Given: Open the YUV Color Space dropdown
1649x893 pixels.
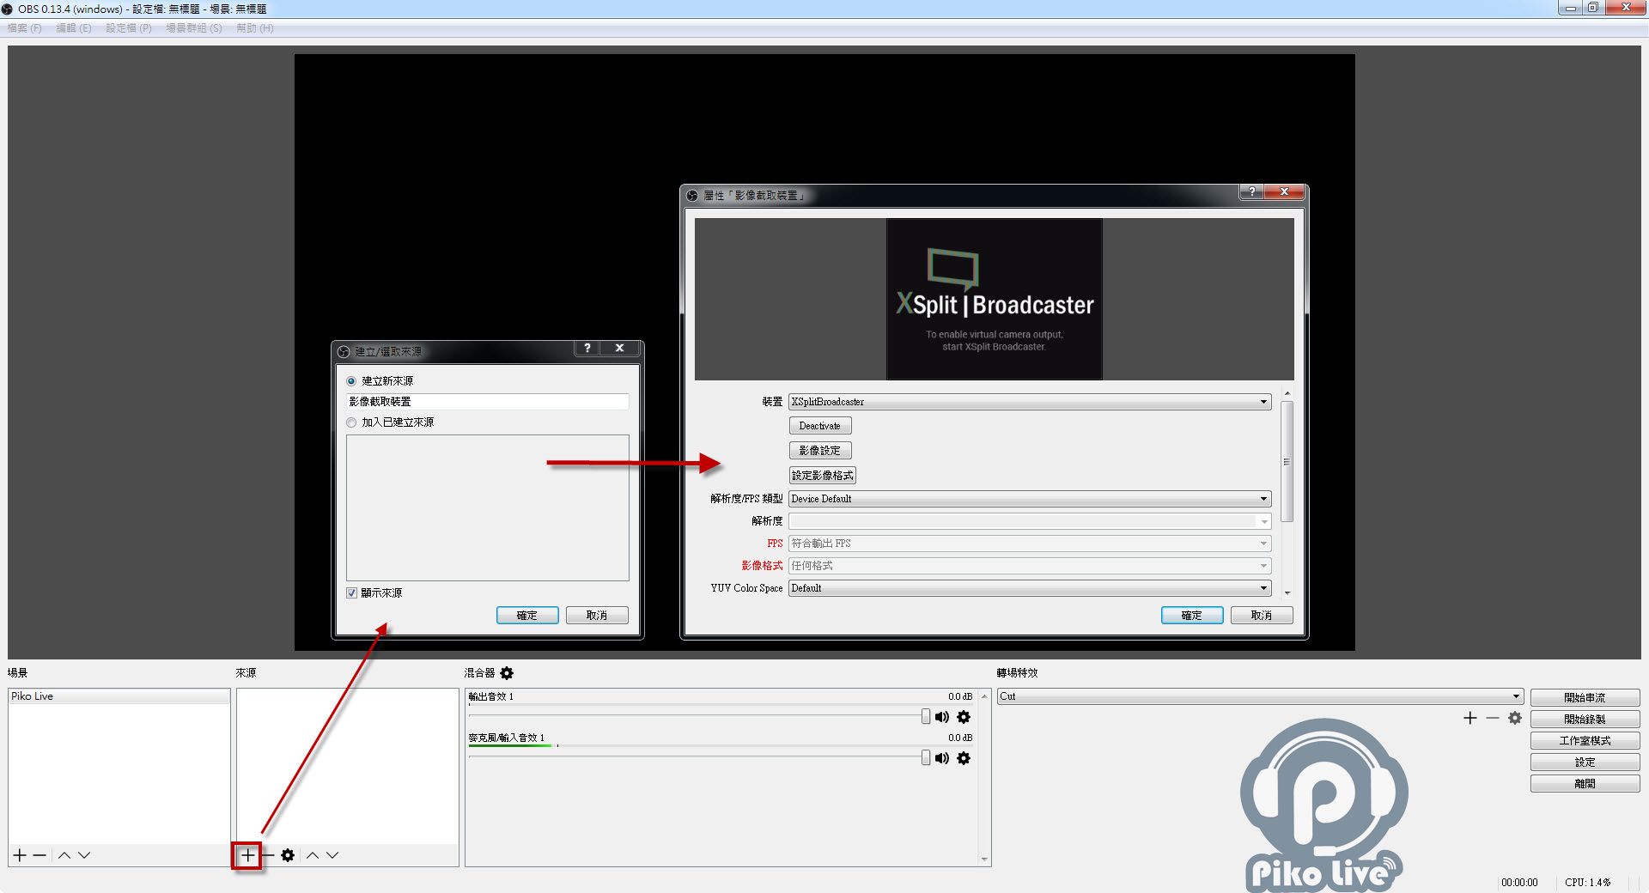Looking at the screenshot, I should 1030,588.
